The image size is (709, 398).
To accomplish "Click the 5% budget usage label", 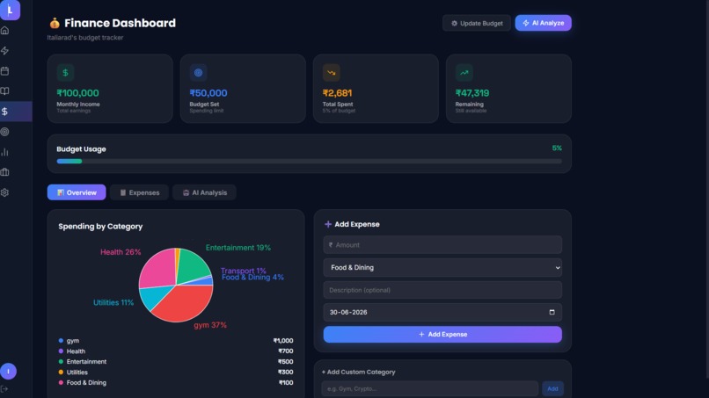I will 557,148.
